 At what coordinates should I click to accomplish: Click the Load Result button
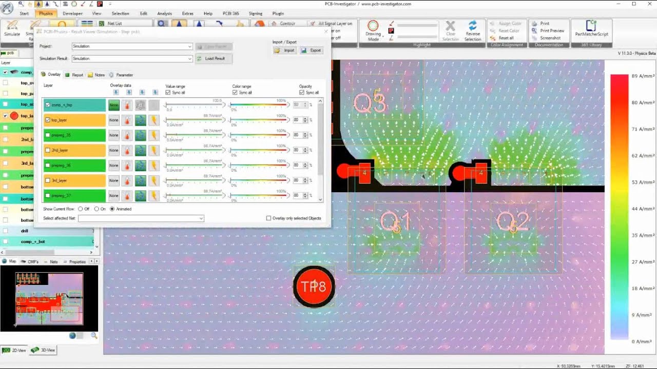(x=214, y=58)
